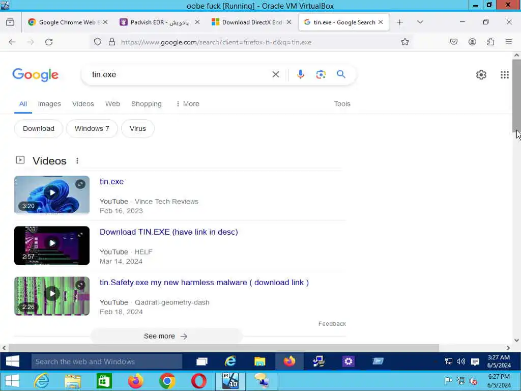This screenshot has width=521, height=391.
Task: Open tin.Safety.exe harmless malware video link
Action: pos(205,283)
